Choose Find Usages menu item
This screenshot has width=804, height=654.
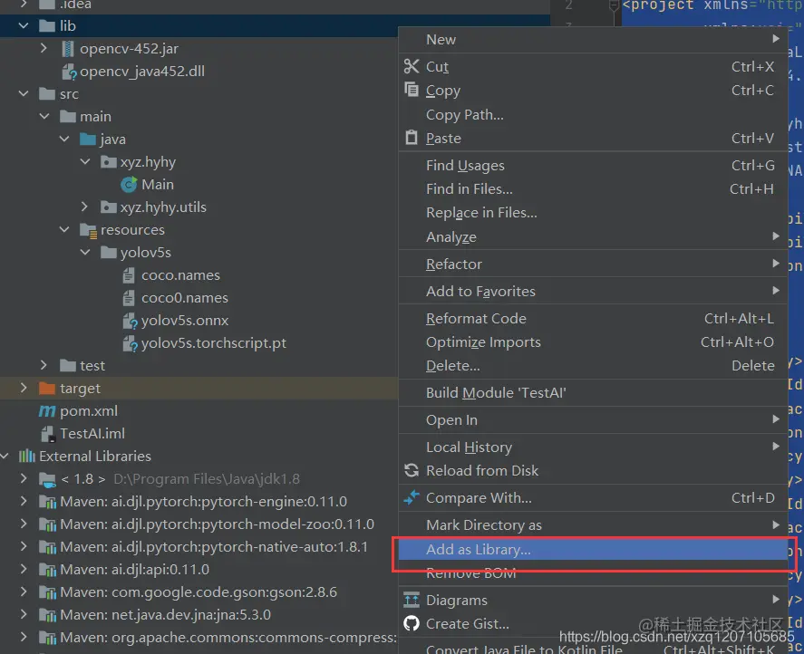click(x=593, y=165)
